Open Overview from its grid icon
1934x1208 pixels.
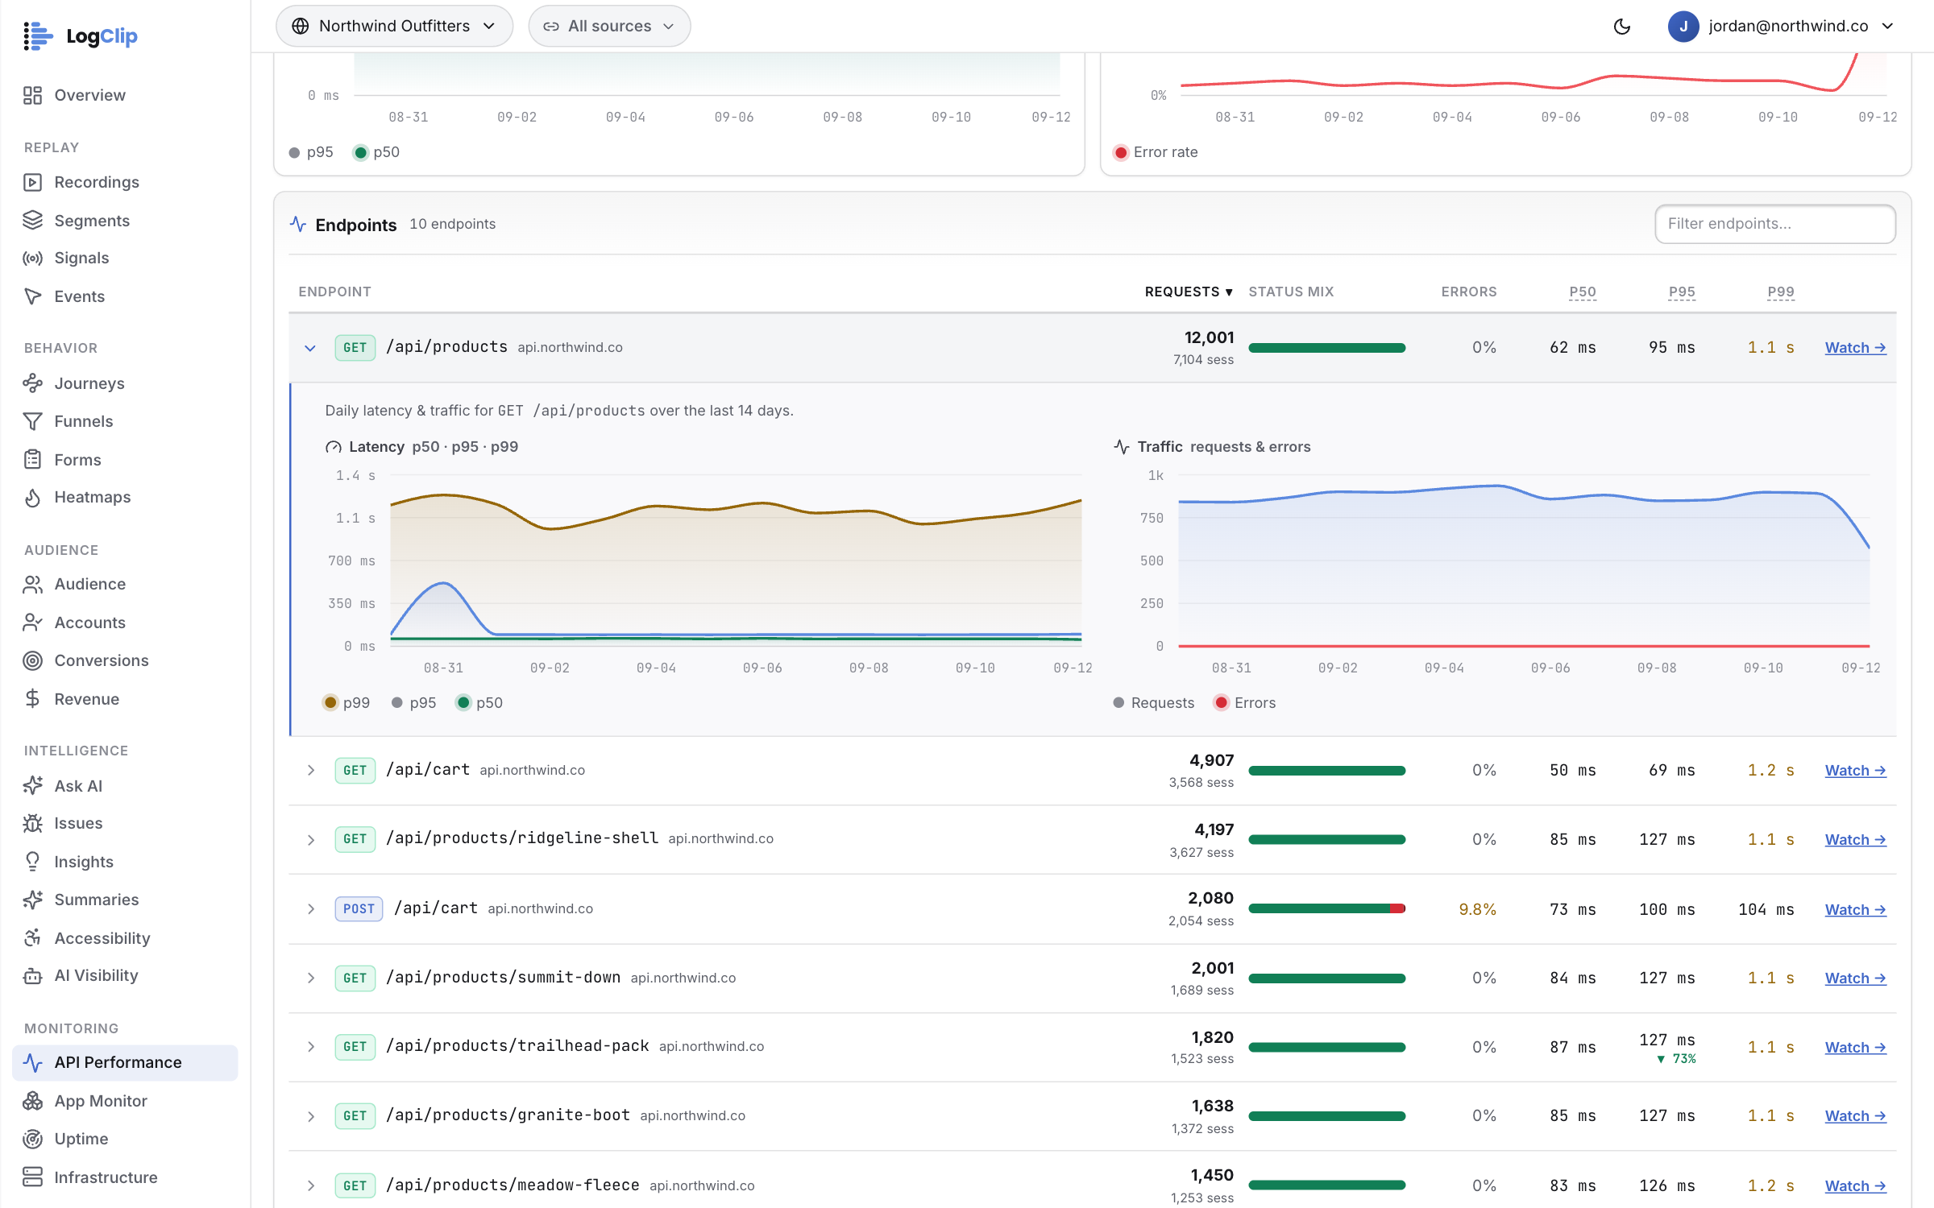[x=32, y=95]
